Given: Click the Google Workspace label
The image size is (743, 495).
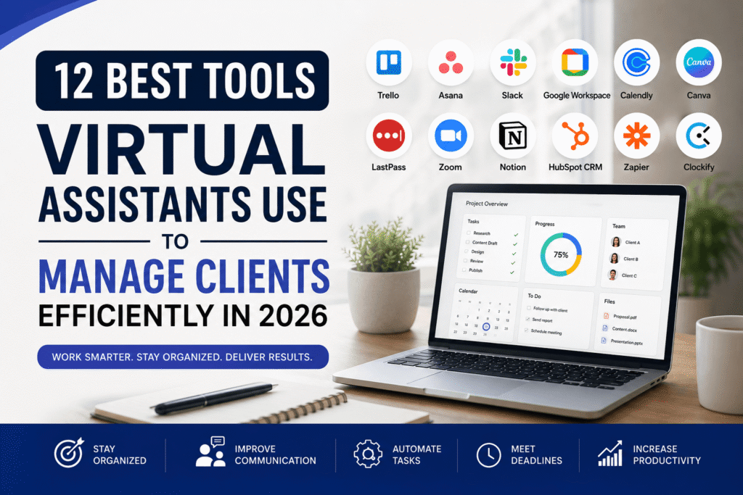Looking at the screenshot, I should (x=577, y=95).
